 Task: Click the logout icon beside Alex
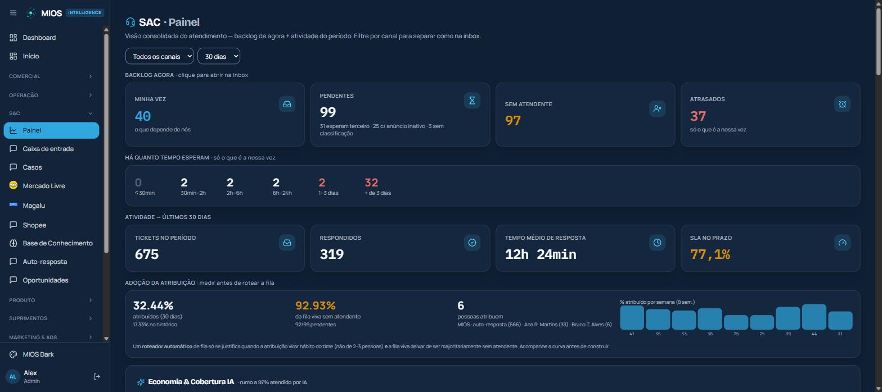pyautogui.click(x=97, y=377)
